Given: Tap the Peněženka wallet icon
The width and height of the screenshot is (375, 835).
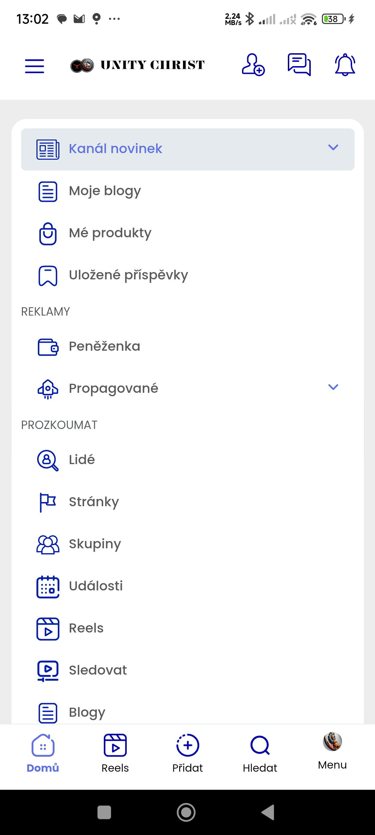Looking at the screenshot, I should 48,347.
